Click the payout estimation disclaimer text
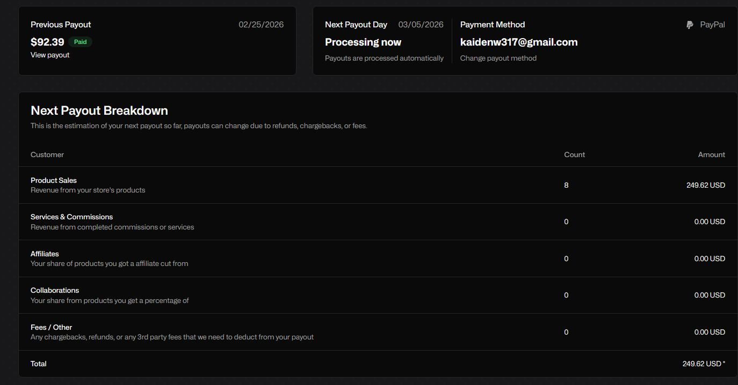 click(x=199, y=126)
